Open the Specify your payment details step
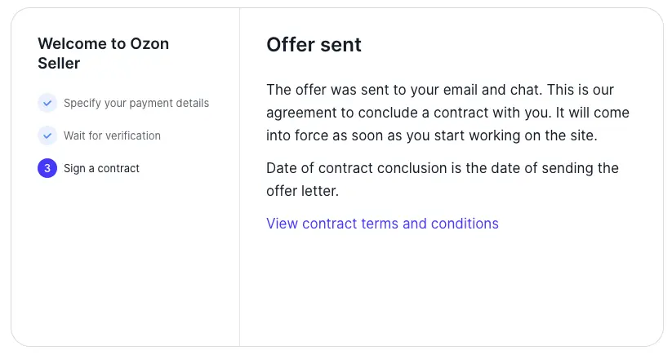 tap(136, 103)
